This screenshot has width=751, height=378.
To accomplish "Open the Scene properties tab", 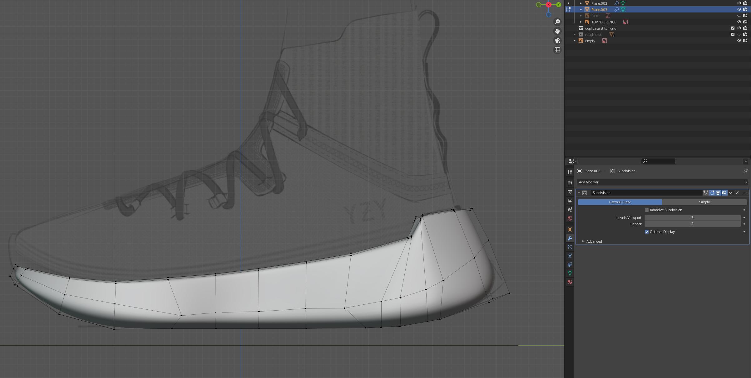I will tap(570, 210).
